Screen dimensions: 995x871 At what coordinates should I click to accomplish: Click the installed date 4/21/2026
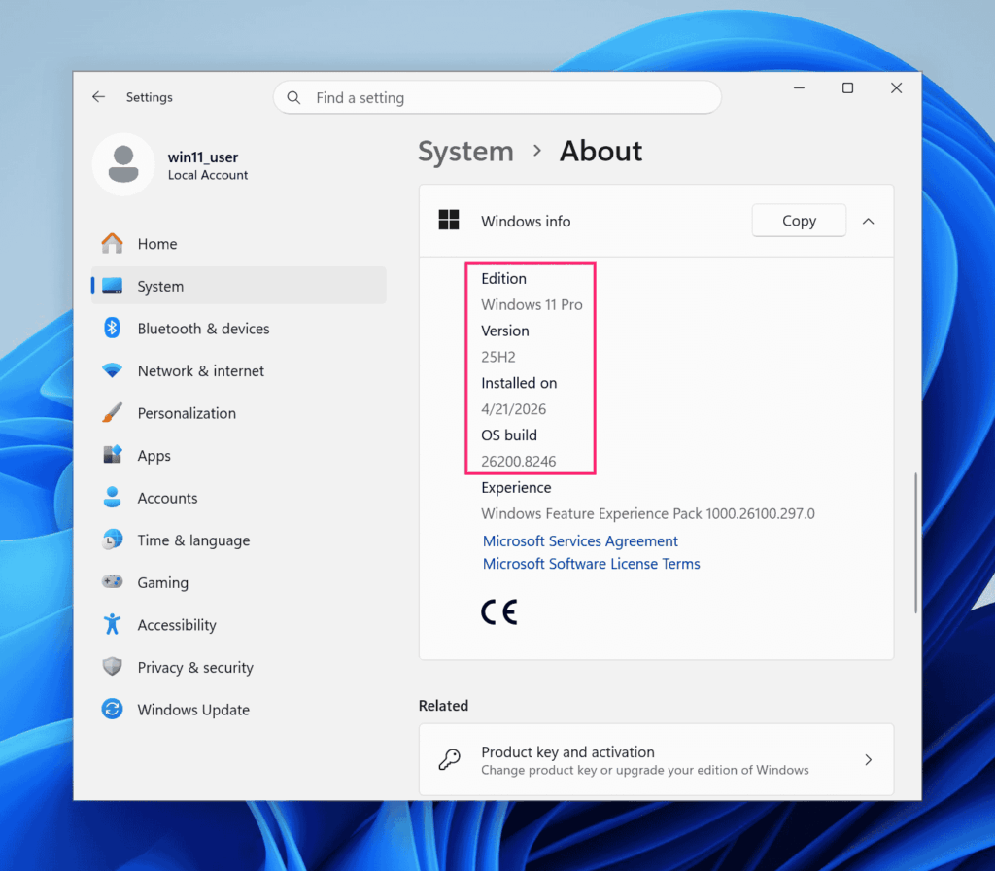(x=513, y=409)
